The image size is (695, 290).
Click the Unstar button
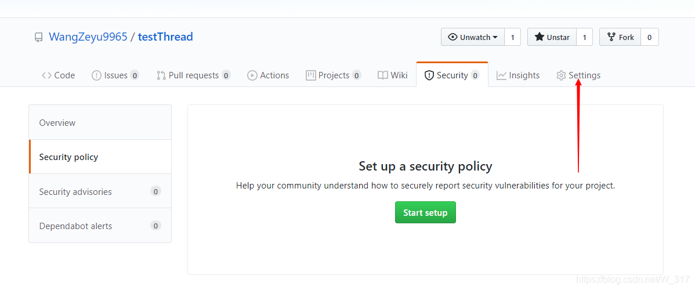(552, 37)
